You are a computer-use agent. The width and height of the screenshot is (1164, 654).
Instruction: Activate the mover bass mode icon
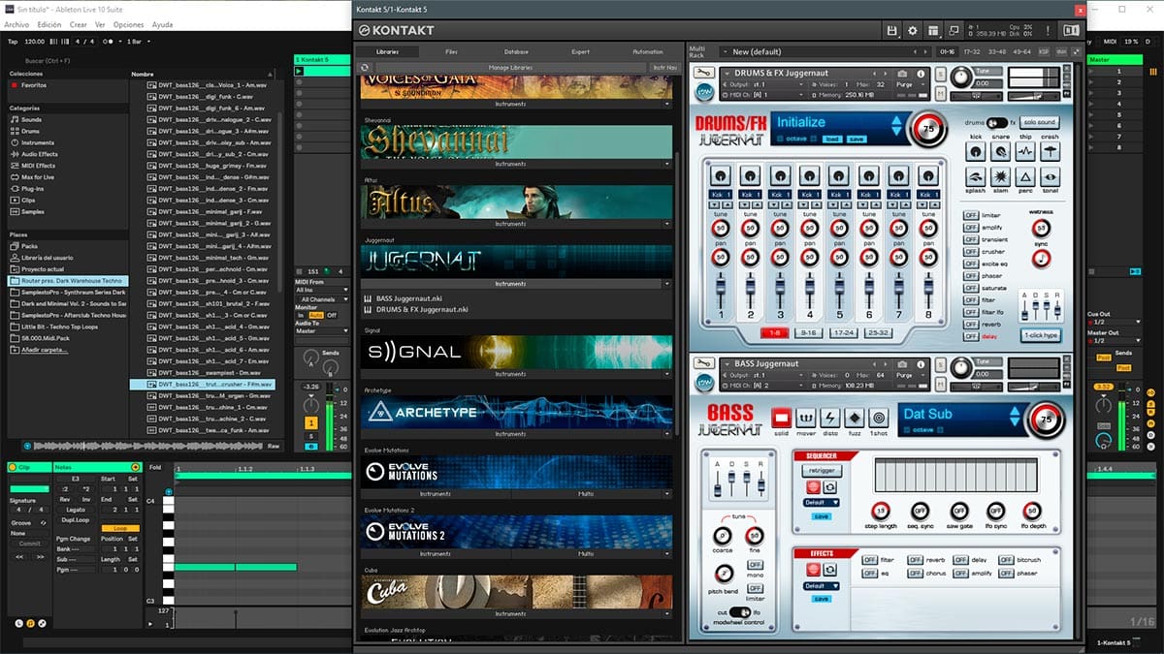point(806,418)
